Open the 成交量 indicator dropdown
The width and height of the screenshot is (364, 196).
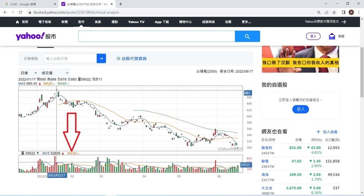point(54,73)
